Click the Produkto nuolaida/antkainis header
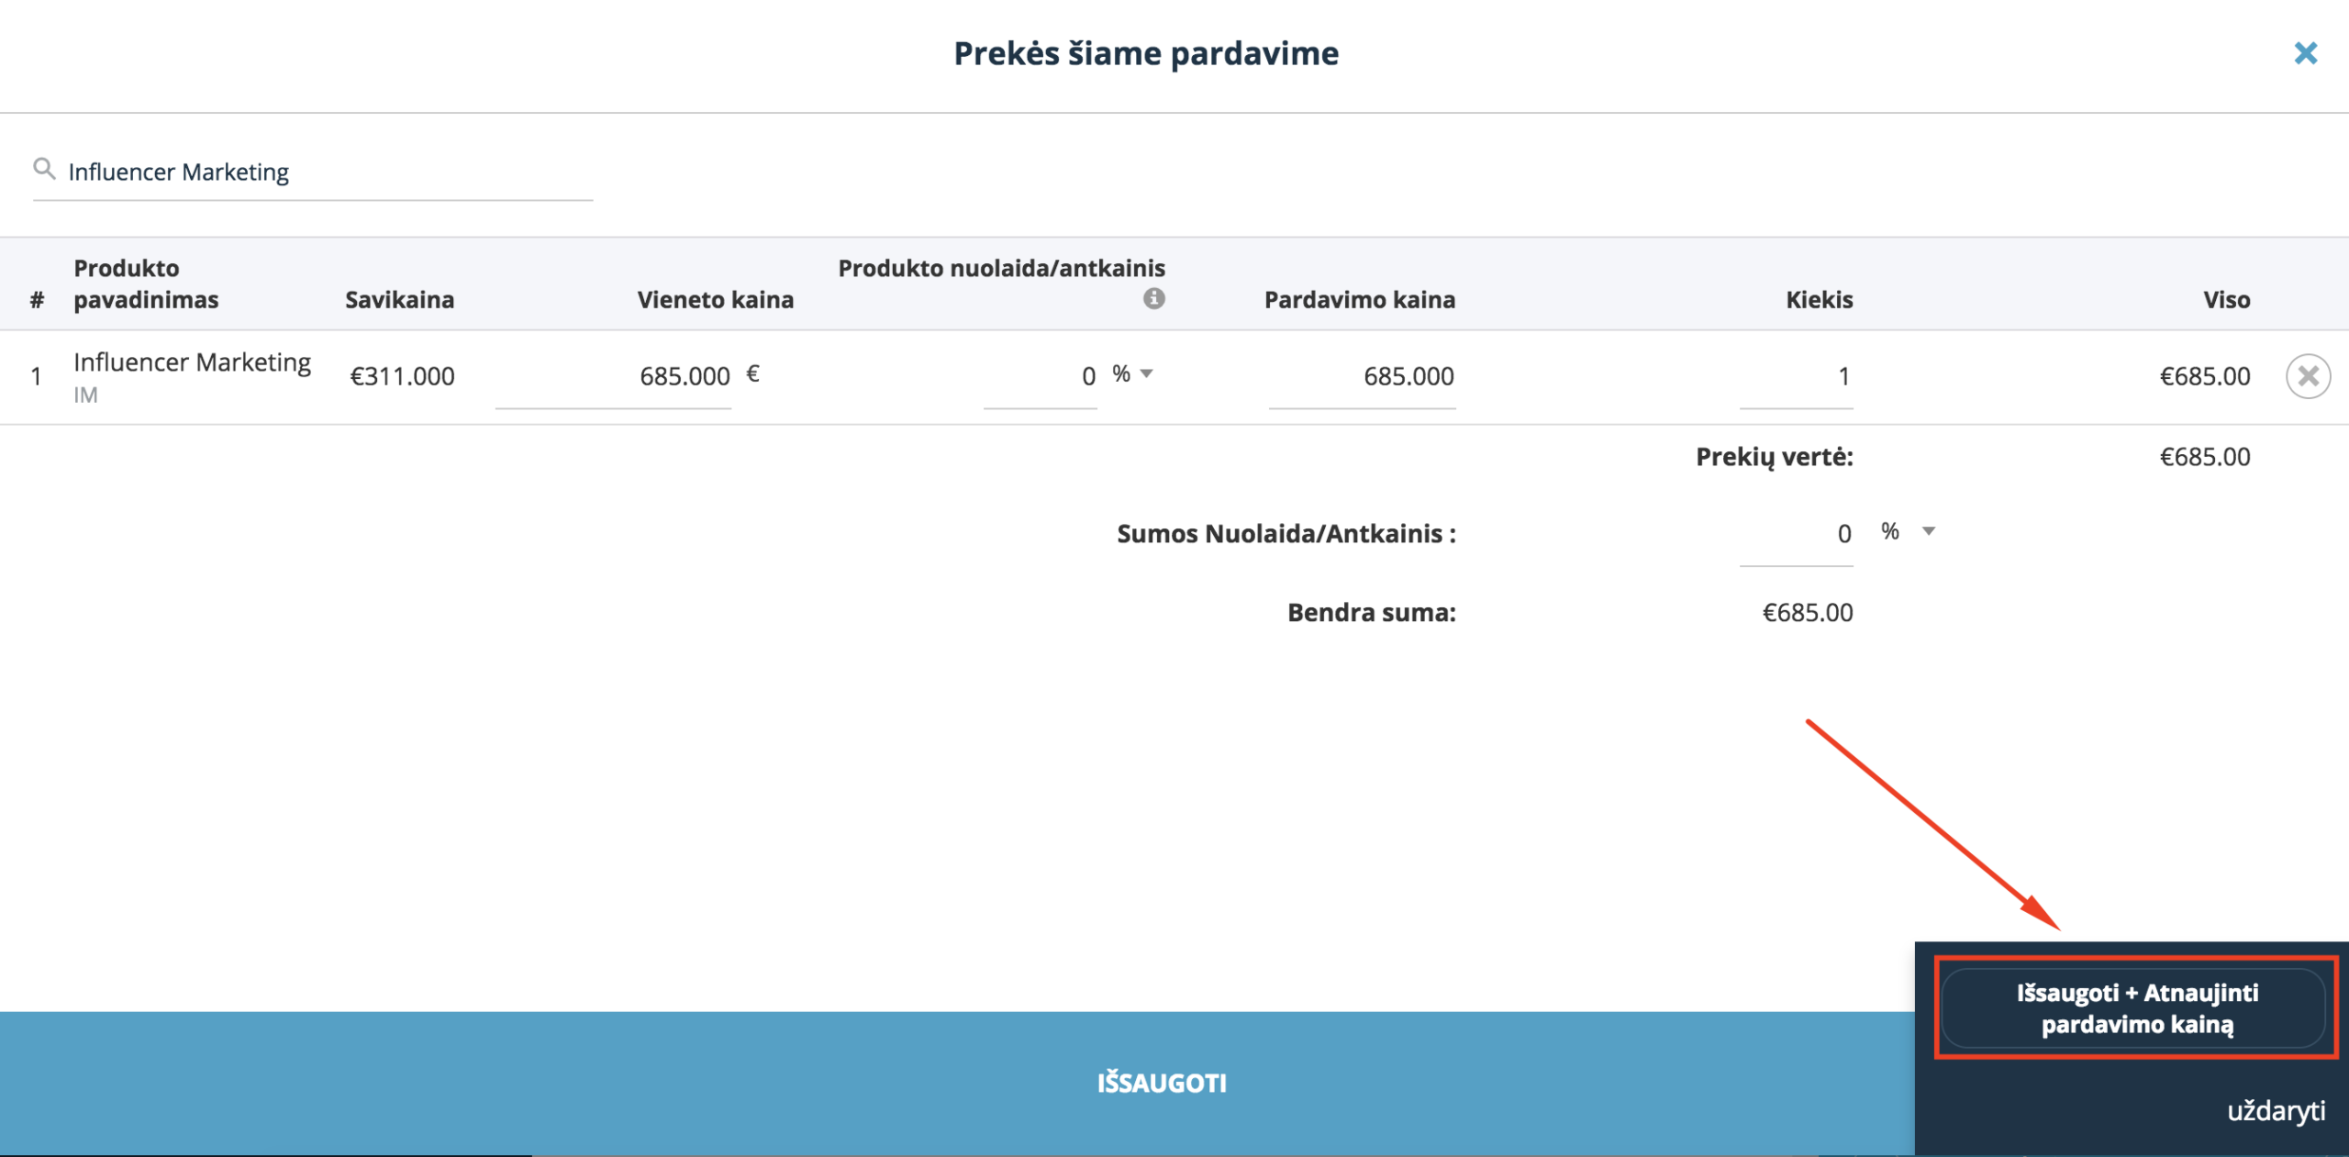This screenshot has height=1157, width=2349. [1001, 268]
